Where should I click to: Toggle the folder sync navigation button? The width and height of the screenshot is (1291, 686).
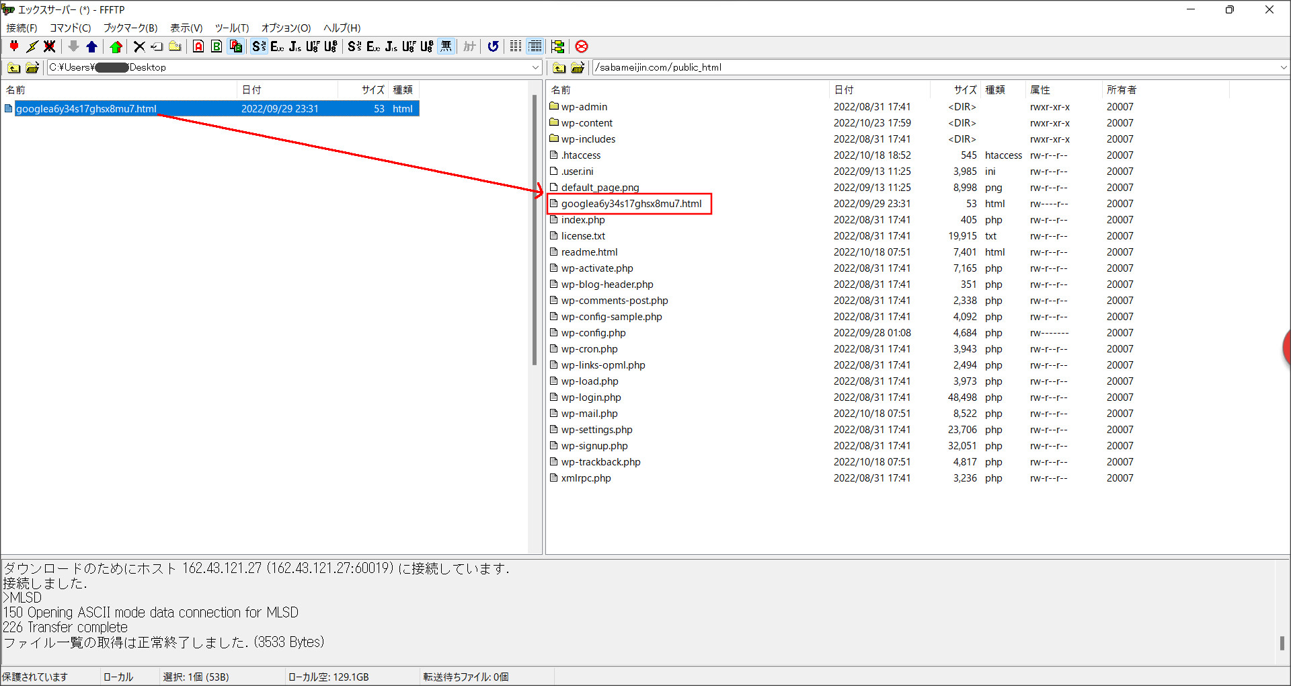click(x=557, y=46)
